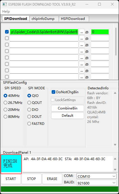Enable the sixth file row checkbox

click(x=7, y=64)
